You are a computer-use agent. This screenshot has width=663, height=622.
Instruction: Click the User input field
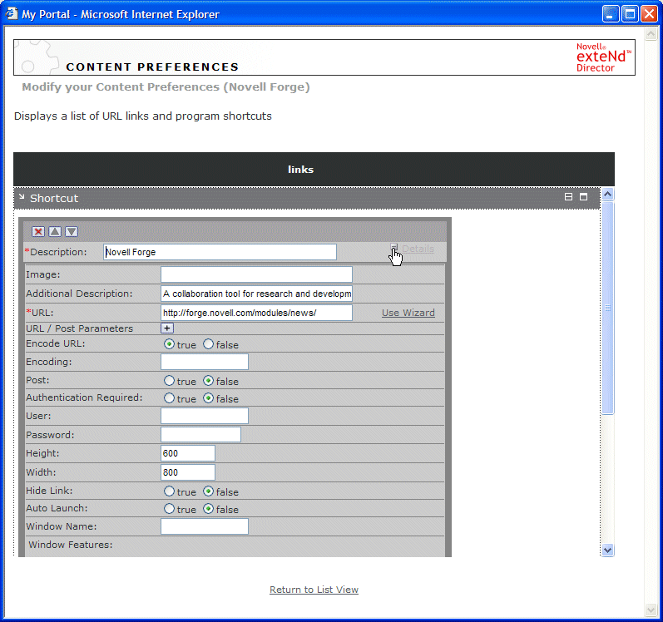coord(205,416)
